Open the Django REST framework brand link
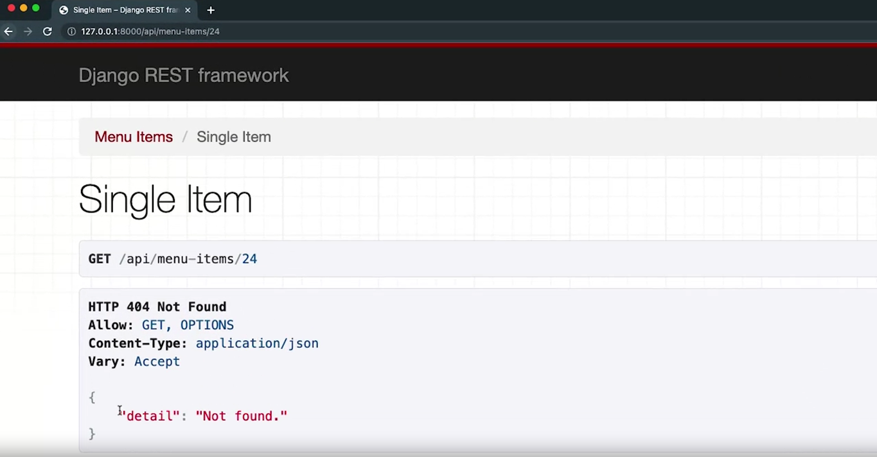 pos(184,76)
